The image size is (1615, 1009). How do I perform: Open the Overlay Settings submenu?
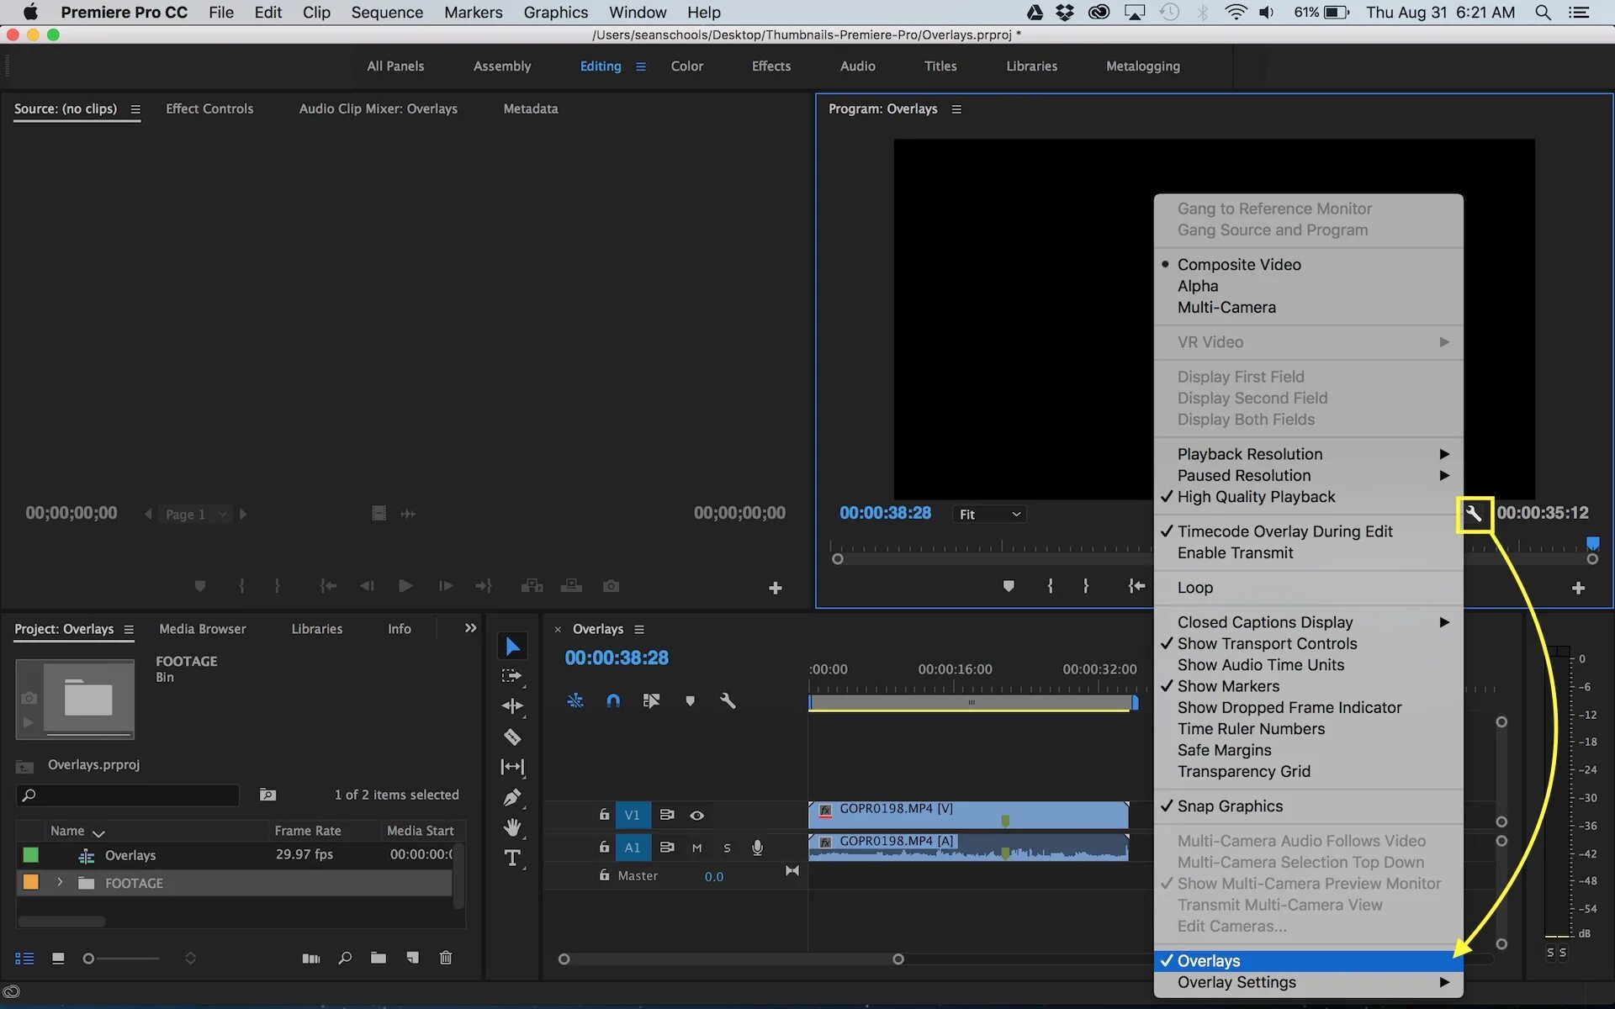coord(1236,982)
